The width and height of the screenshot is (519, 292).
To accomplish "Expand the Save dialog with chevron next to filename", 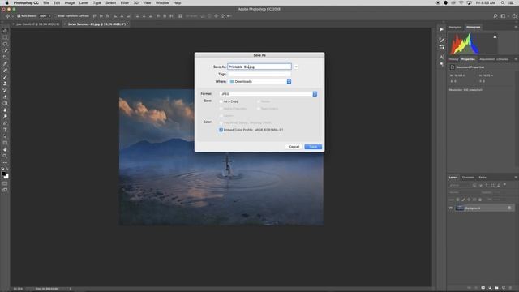I will (x=296, y=67).
